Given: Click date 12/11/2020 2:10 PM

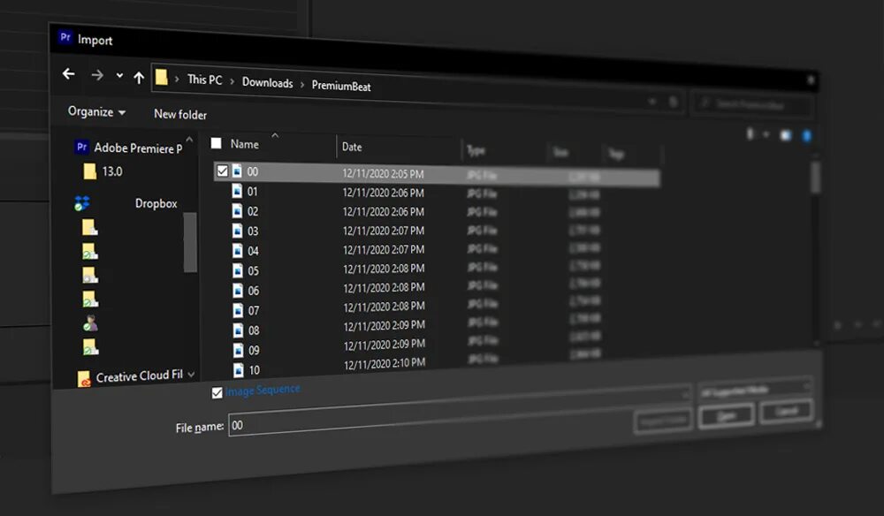Looking at the screenshot, I should coord(385,364).
